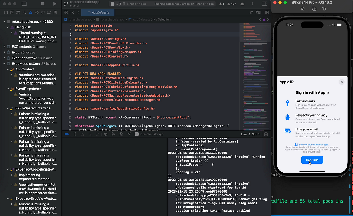
Task: Expand EXConstants 3 issues
Action: [4, 47]
